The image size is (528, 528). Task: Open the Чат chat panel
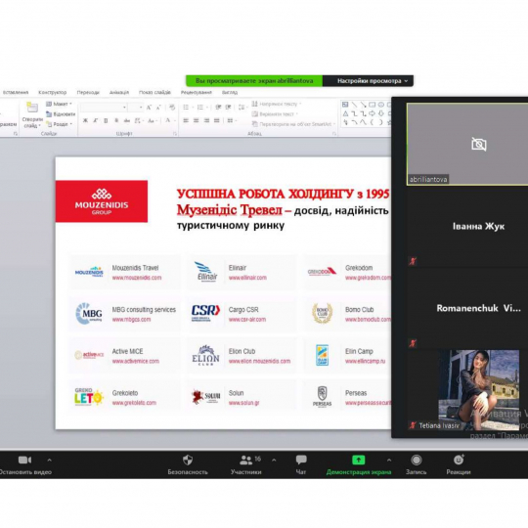click(301, 465)
